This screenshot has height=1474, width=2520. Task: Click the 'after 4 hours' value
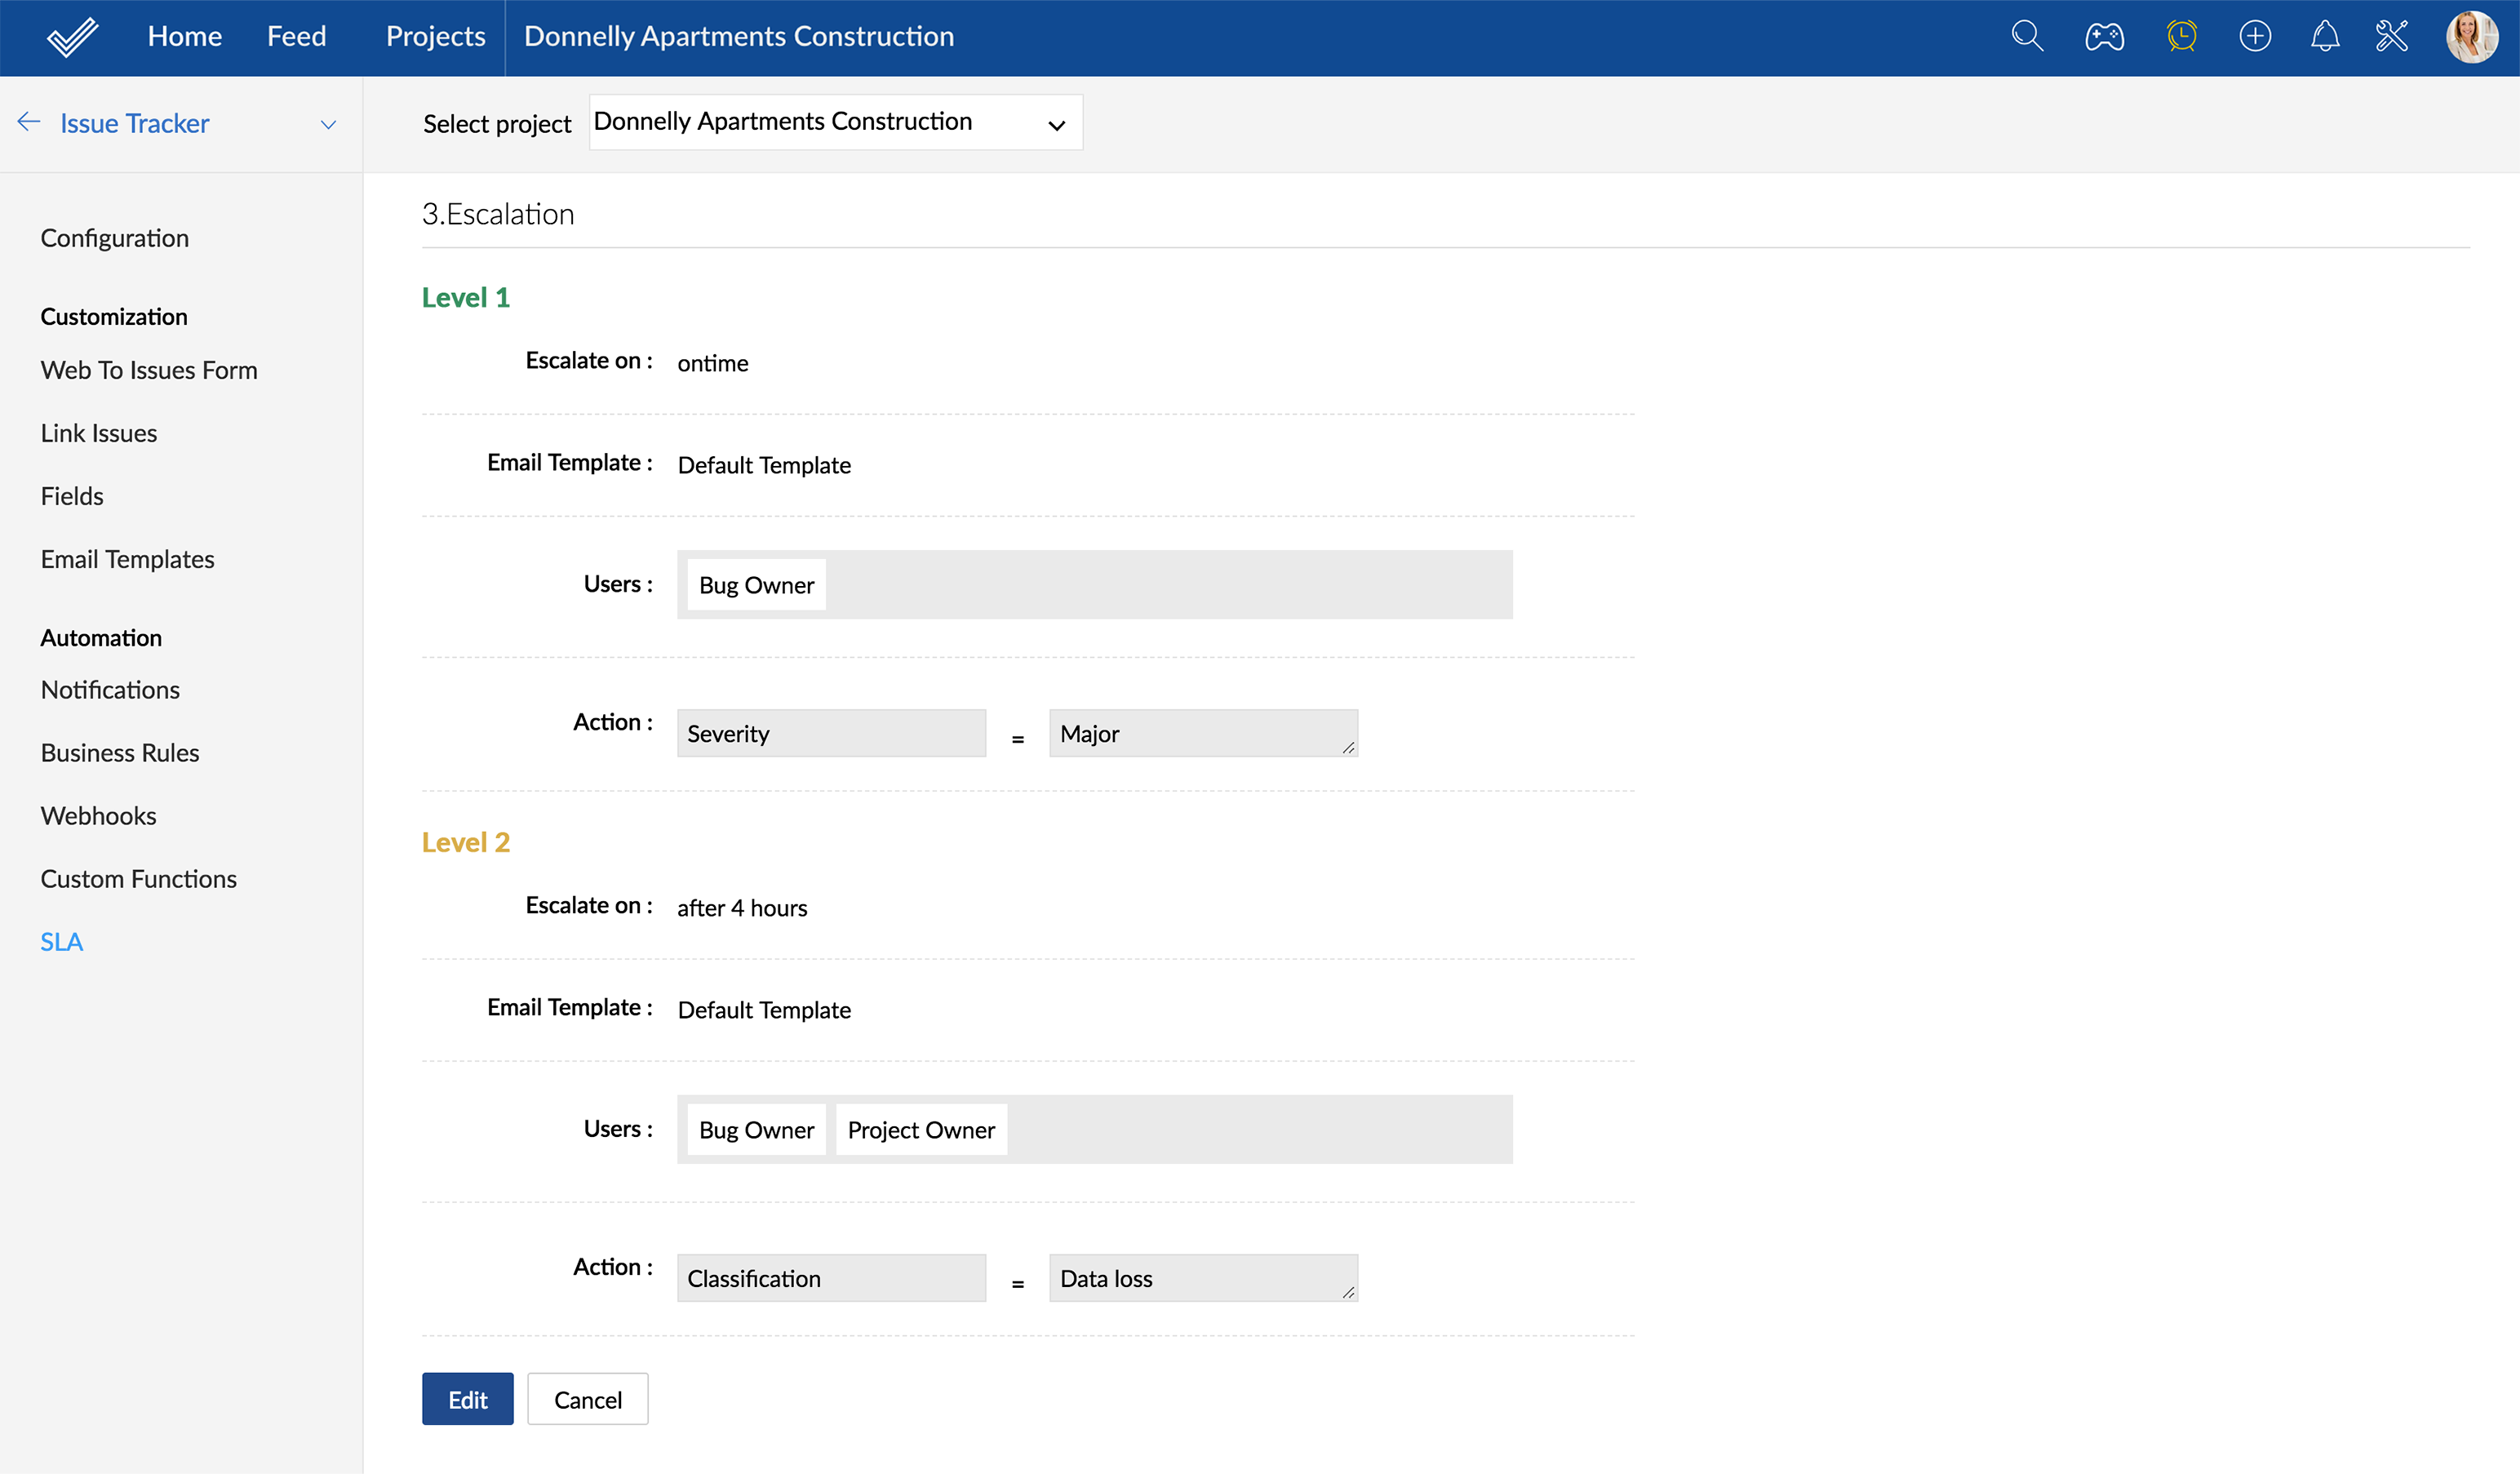coord(742,908)
